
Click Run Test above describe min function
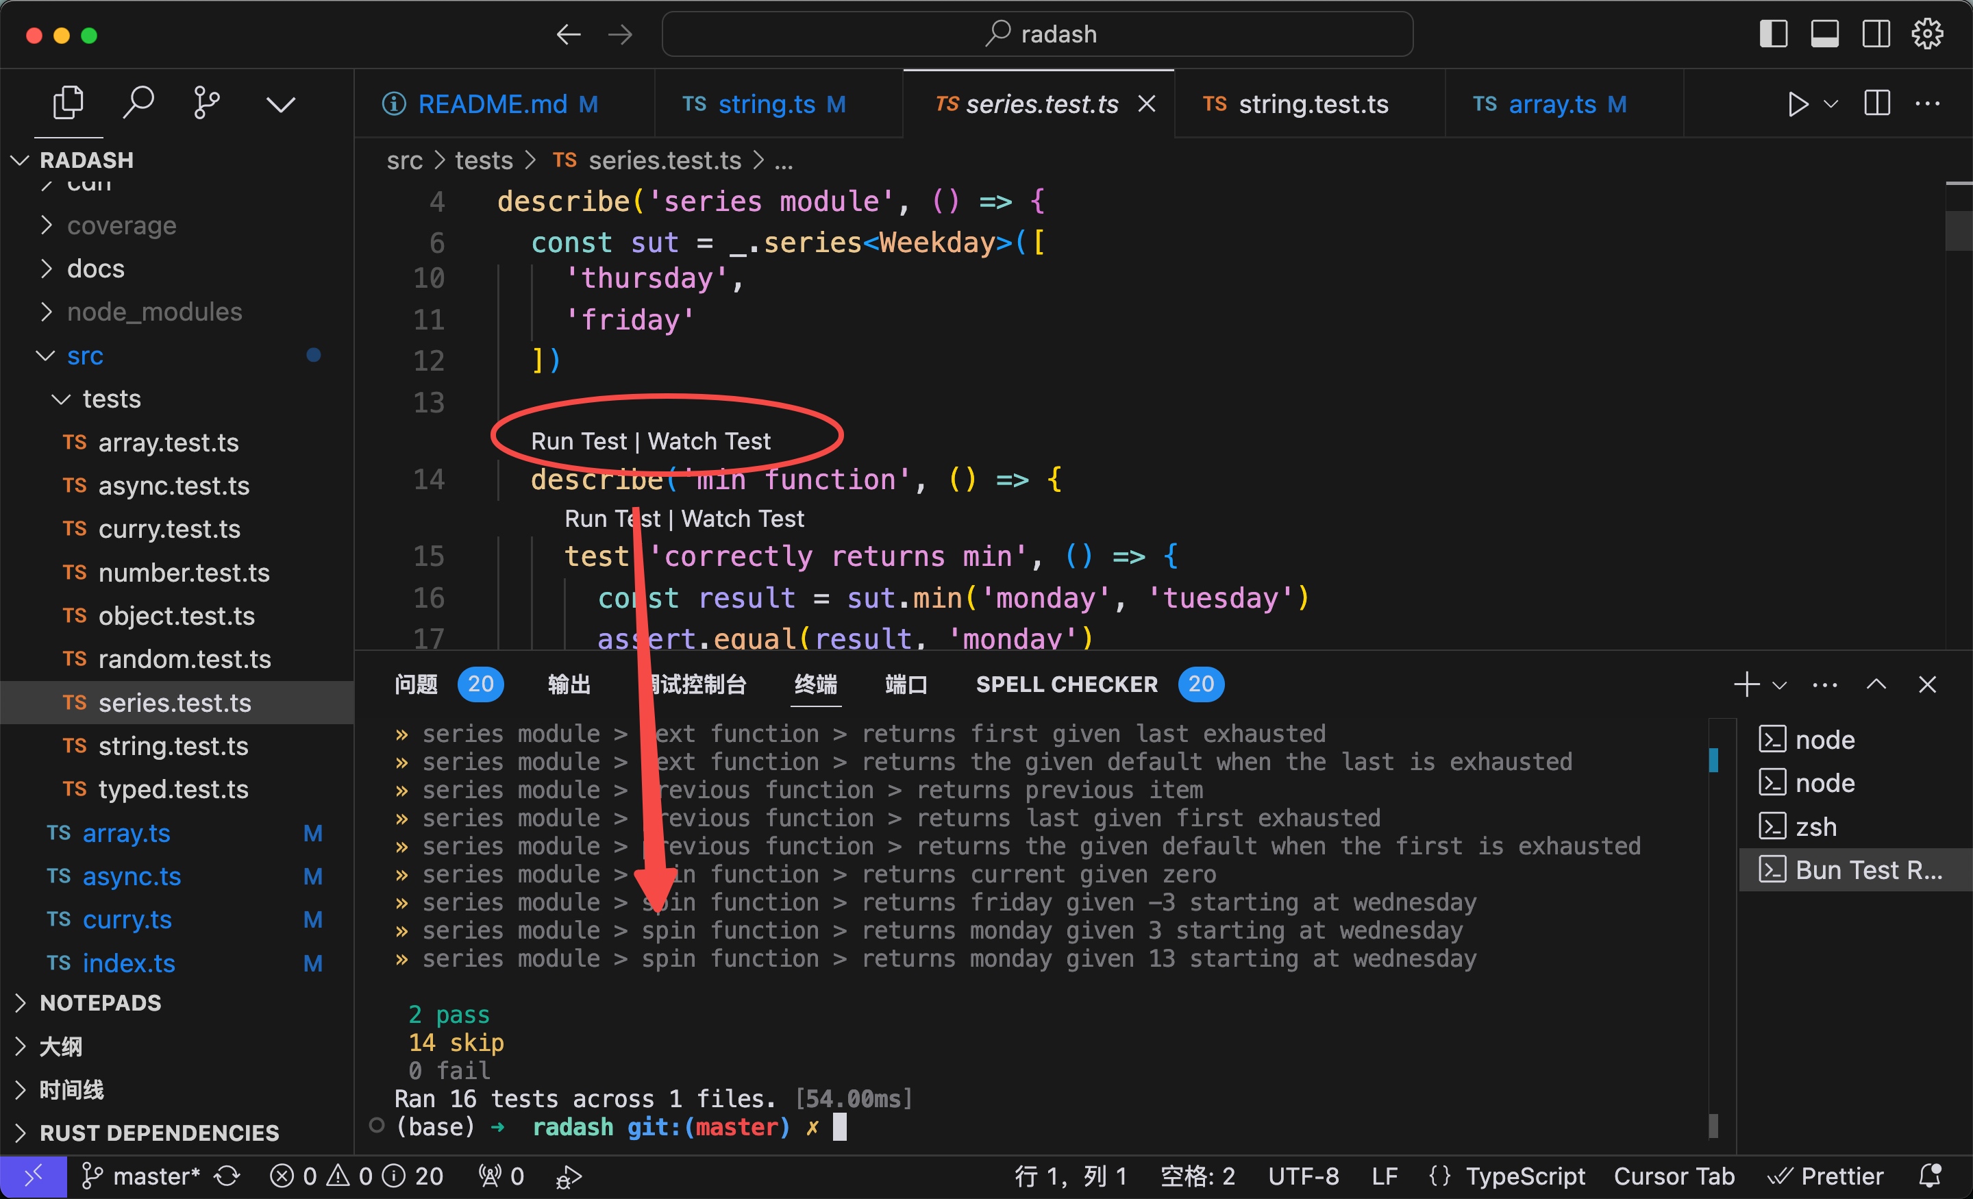pyautogui.click(x=578, y=441)
